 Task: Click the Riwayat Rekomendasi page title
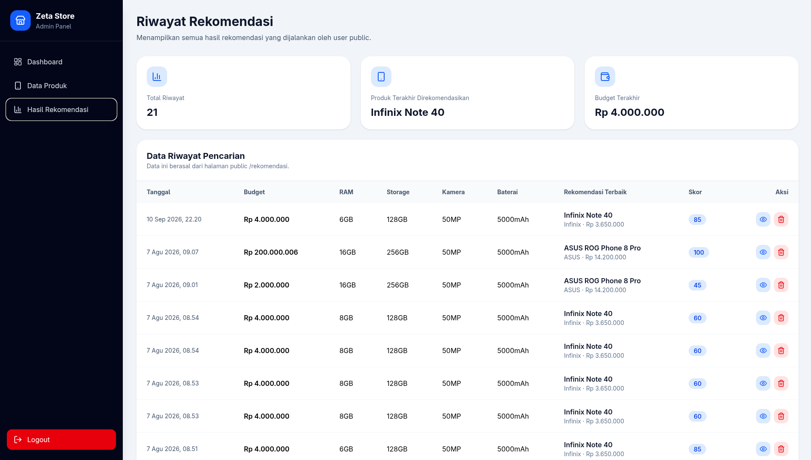click(205, 21)
